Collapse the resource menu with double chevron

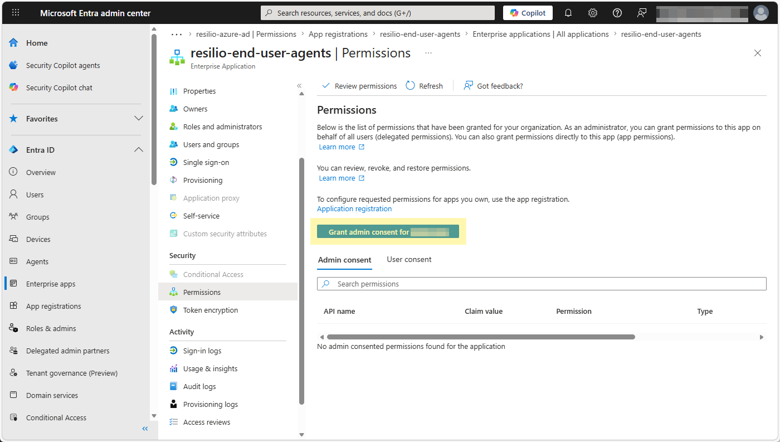click(299, 86)
